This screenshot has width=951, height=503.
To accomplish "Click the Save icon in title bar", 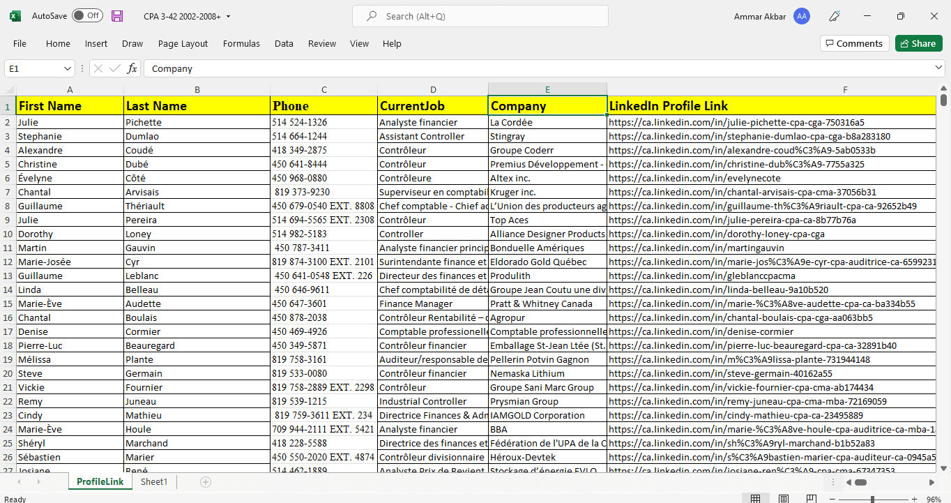I will (117, 16).
